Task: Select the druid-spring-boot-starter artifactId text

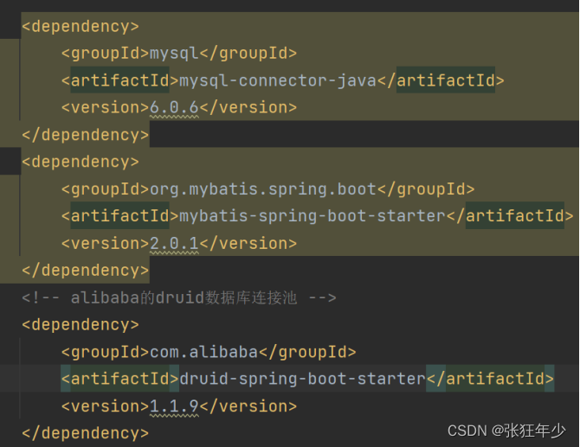Action: coord(303,380)
